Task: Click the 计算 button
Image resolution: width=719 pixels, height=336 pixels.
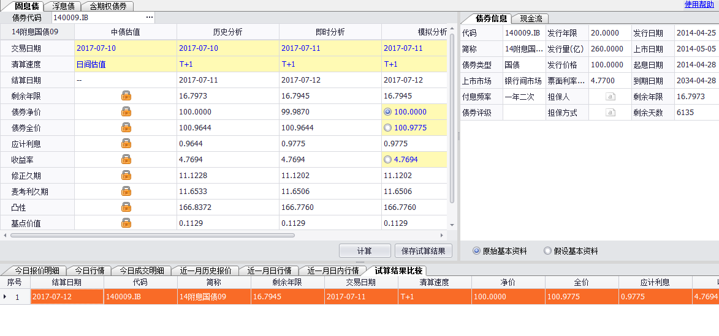Action: coord(365,251)
